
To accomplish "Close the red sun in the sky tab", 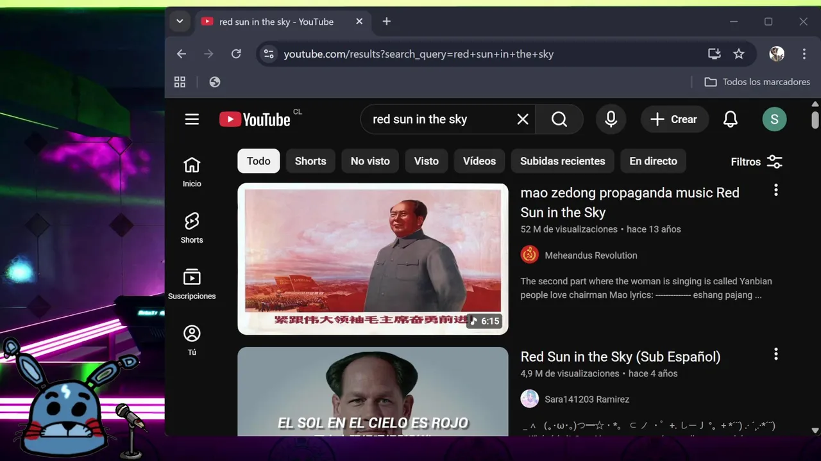I will pyautogui.click(x=359, y=21).
